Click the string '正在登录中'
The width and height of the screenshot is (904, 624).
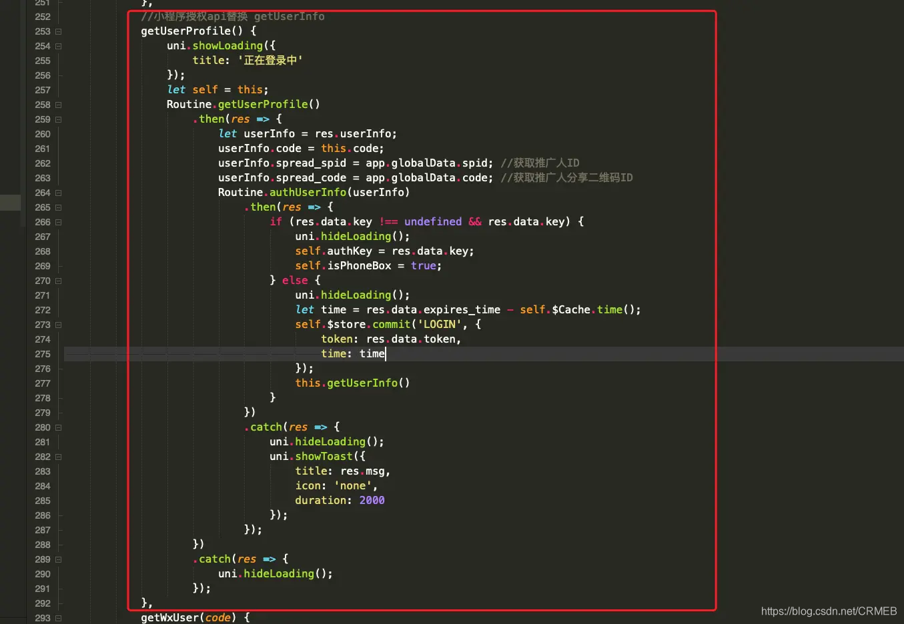[x=270, y=60]
